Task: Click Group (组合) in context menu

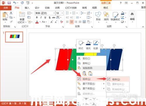Action: (x=91, y=79)
